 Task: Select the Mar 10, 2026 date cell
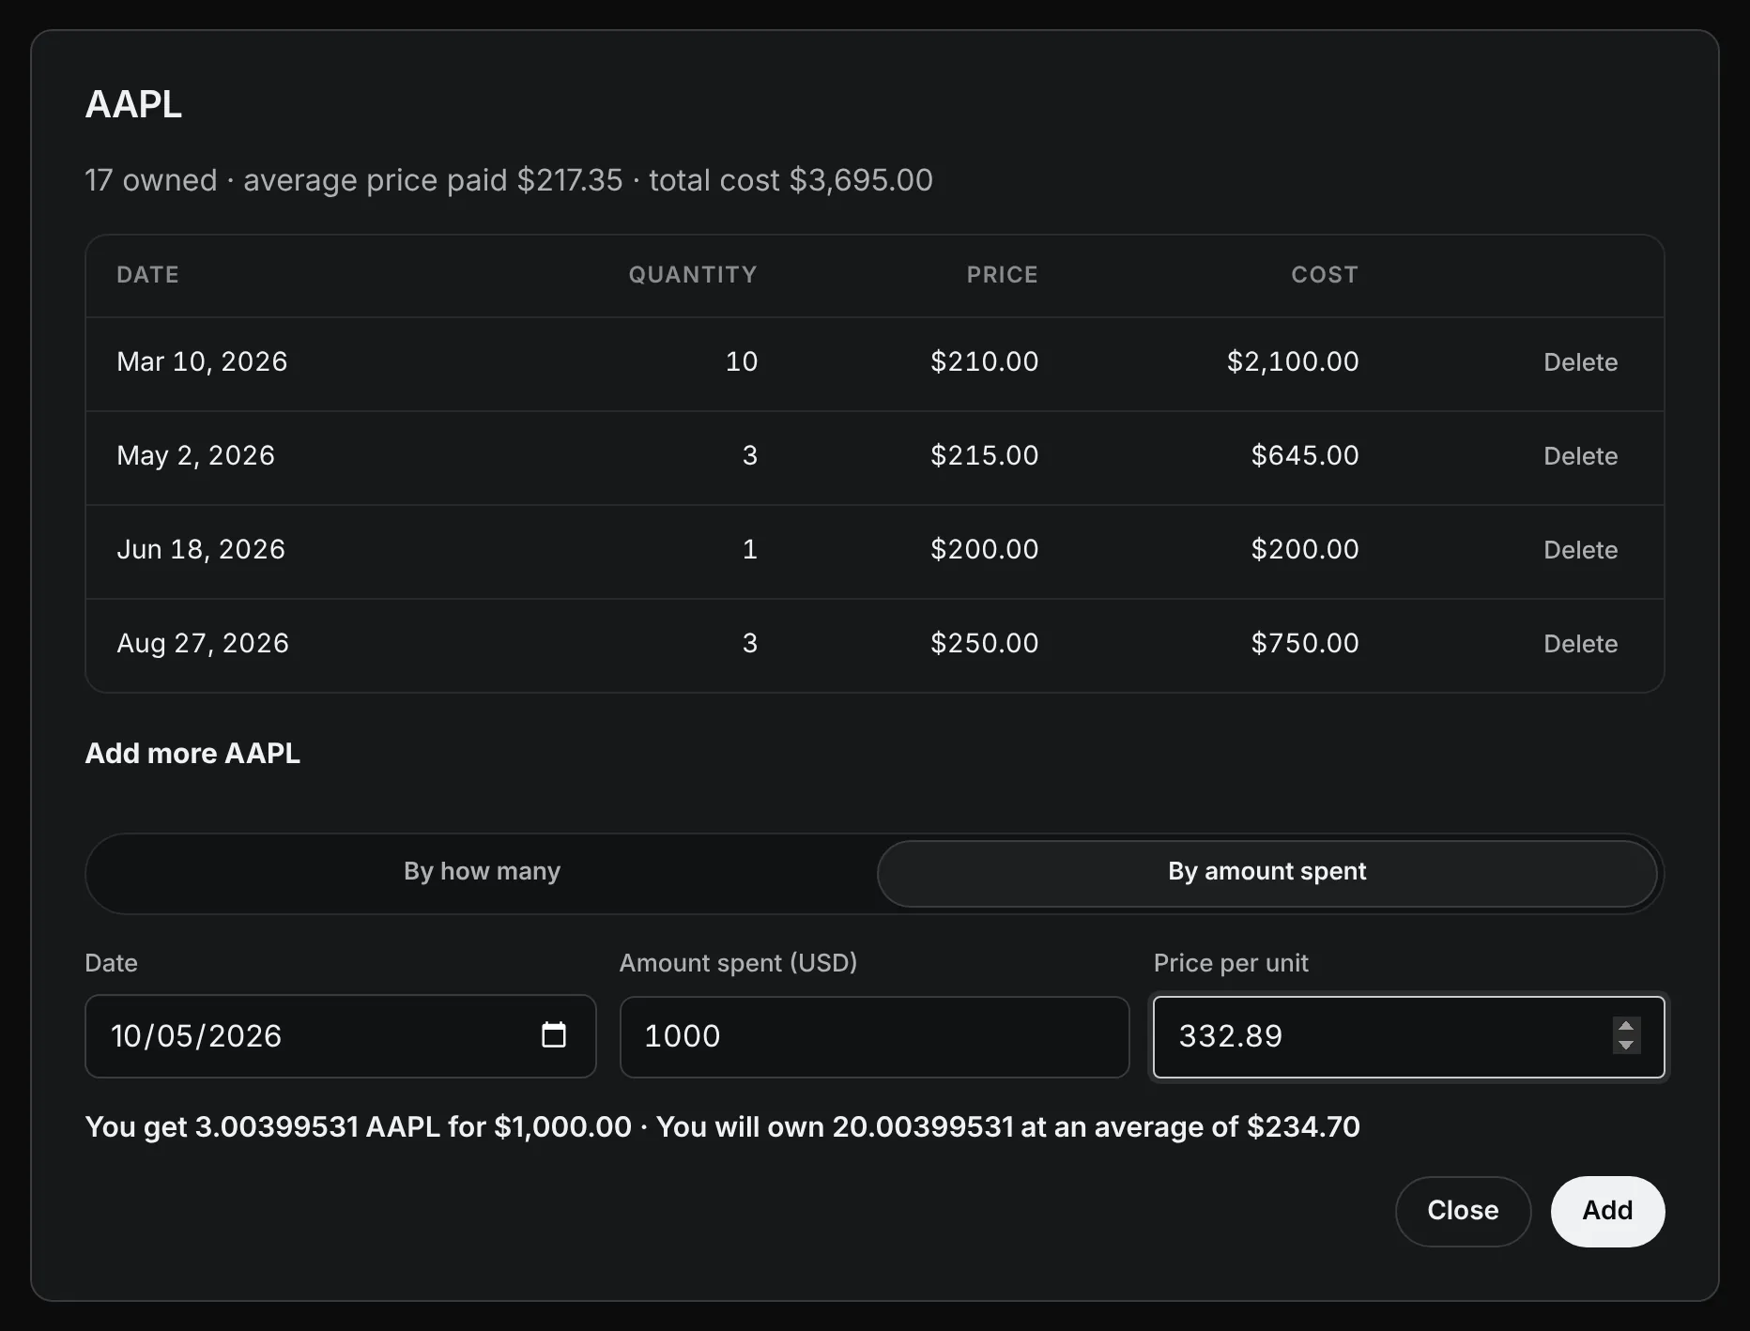coord(202,362)
